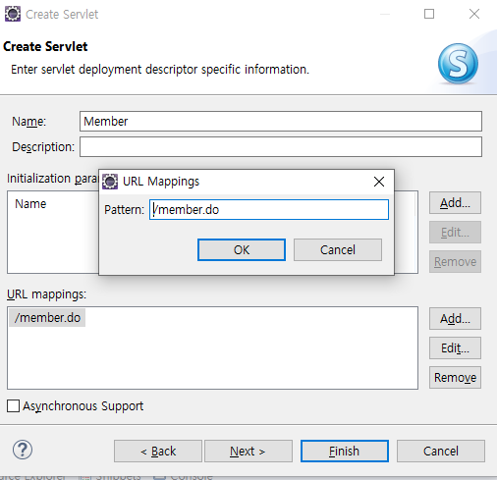Image resolution: width=497 pixels, height=480 pixels.
Task: Go to previous page with Back
Action: [x=158, y=452]
